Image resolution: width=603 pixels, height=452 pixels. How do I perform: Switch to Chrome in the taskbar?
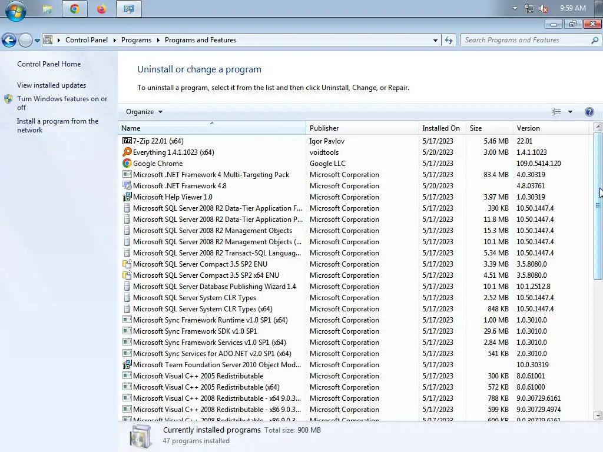tap(75, 9)
